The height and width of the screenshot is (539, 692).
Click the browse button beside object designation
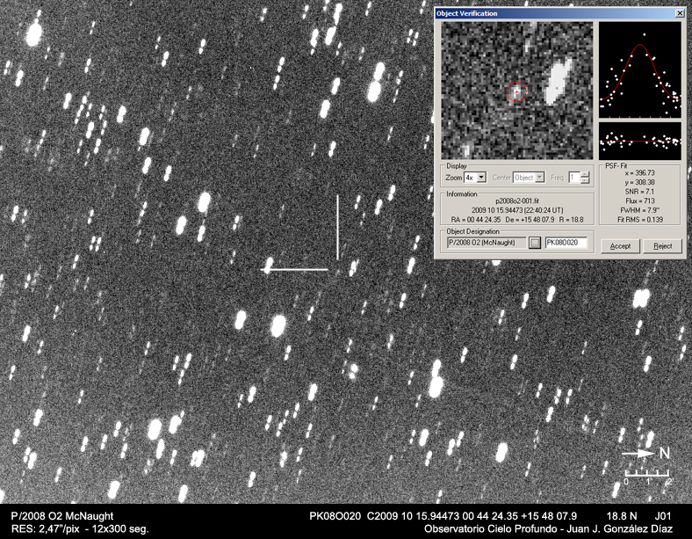(x=534, y=242)
